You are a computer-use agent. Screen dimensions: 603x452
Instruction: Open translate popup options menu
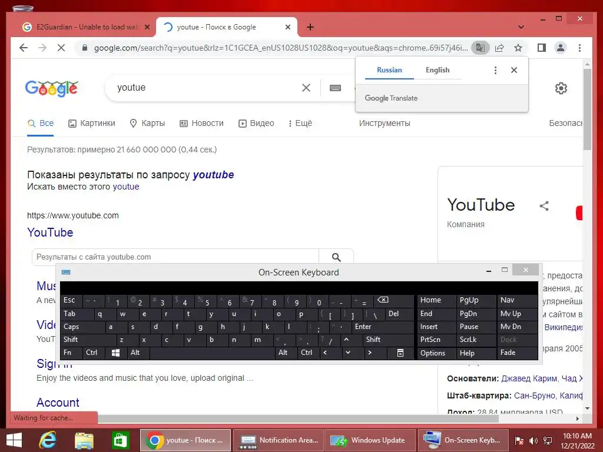coord(495,70)
